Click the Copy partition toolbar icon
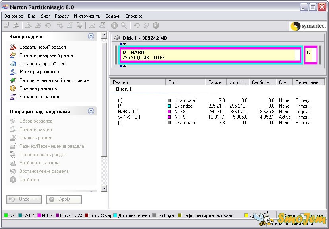The height and width of the screenshot is (229, 329). pyautogui.click(x=16, y=25)
